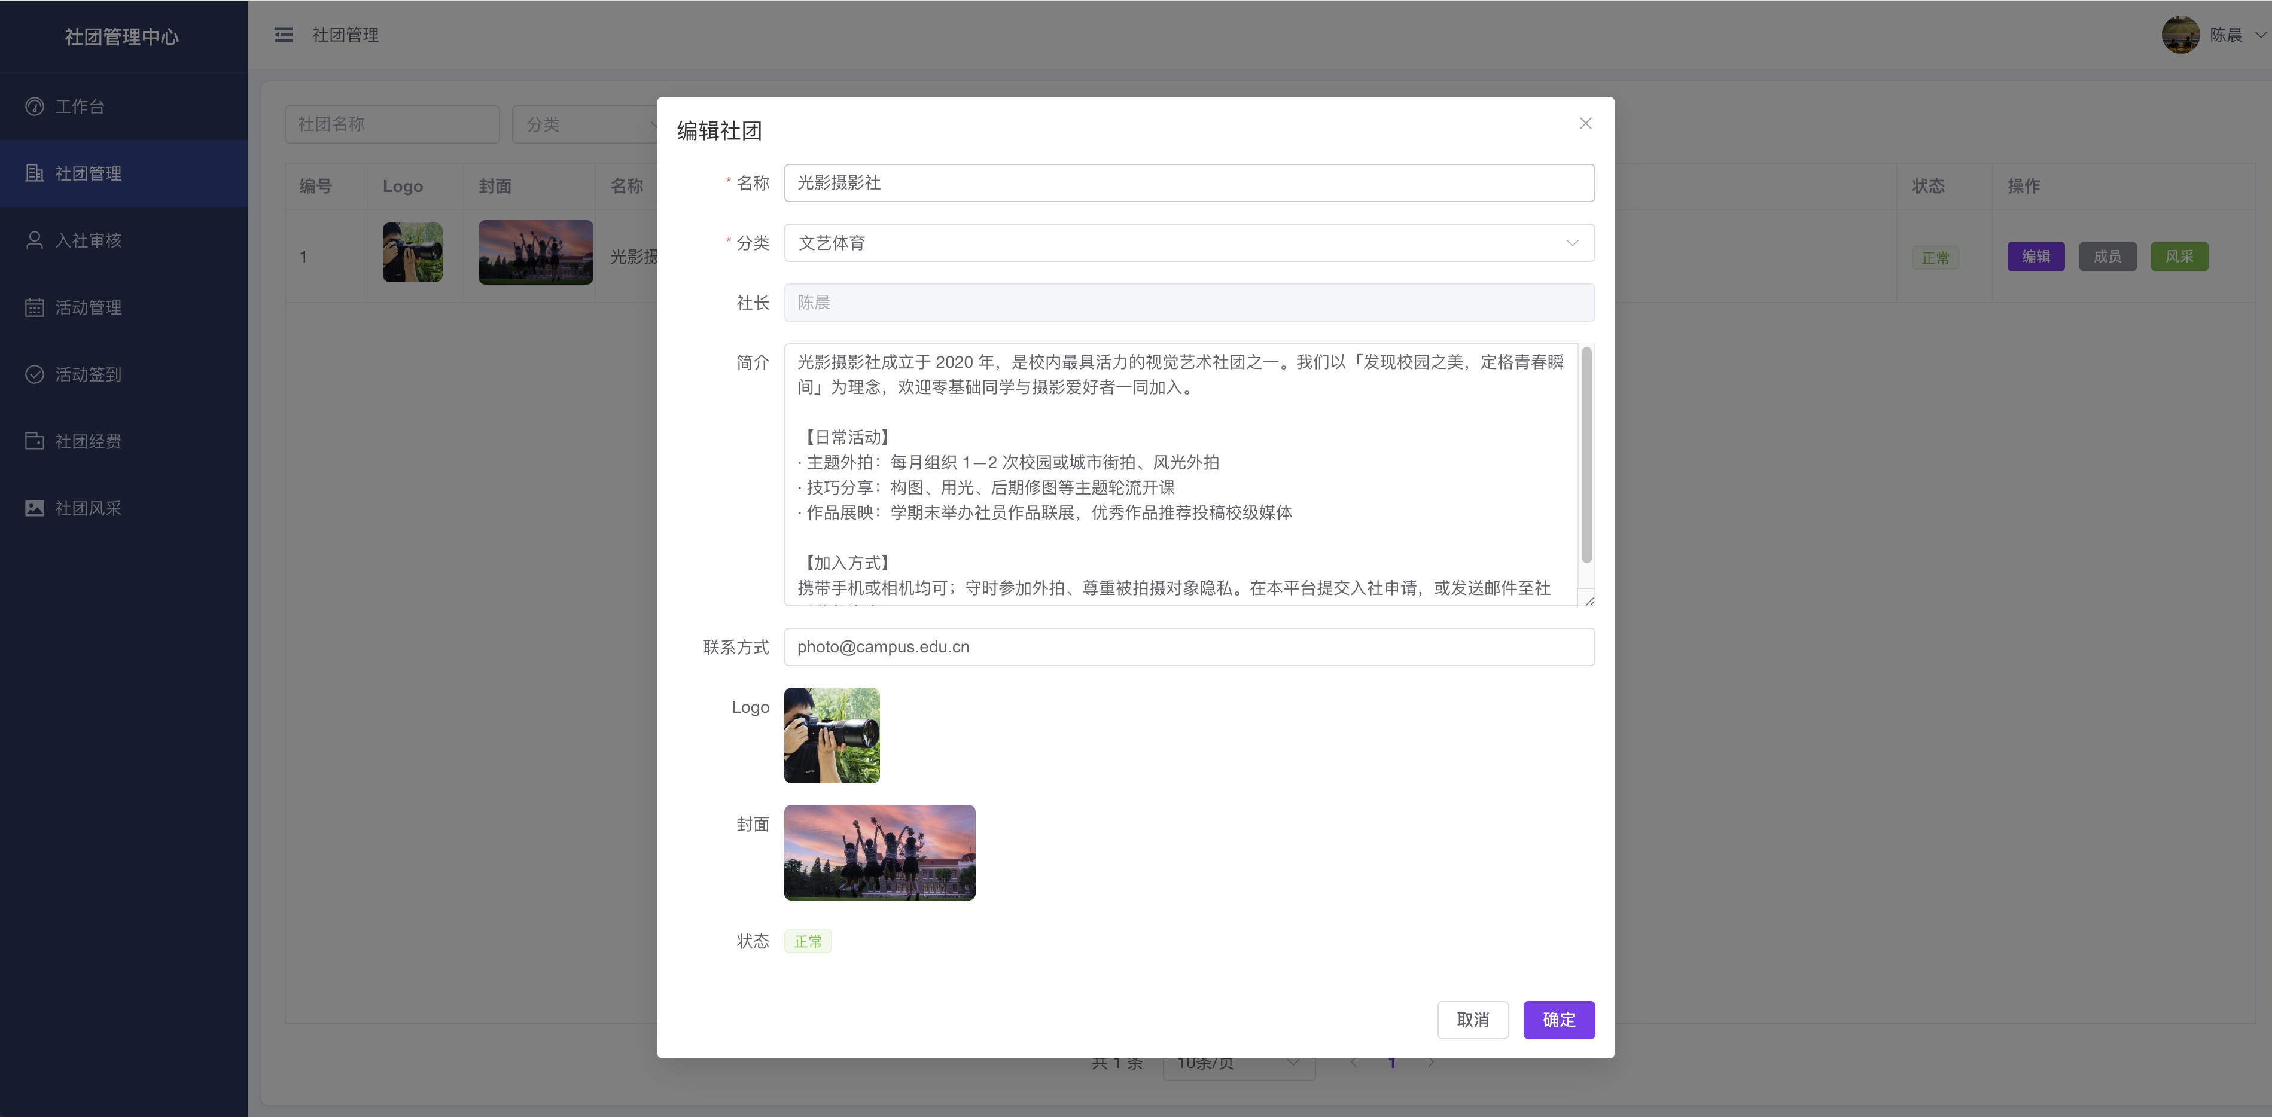Viewport: 2272px width, 1117px height.
Task: Select 社团管理 sidebar menu item
Action: click(123, 173)
